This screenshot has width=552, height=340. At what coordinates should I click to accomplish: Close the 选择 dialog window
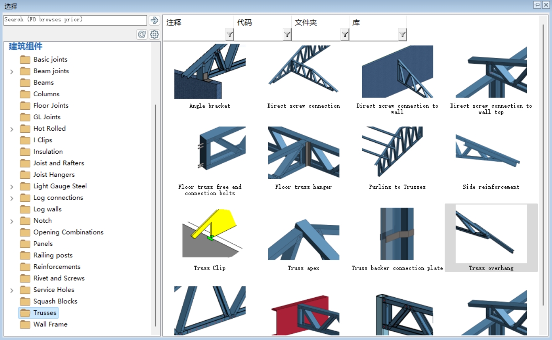(546, 5)
